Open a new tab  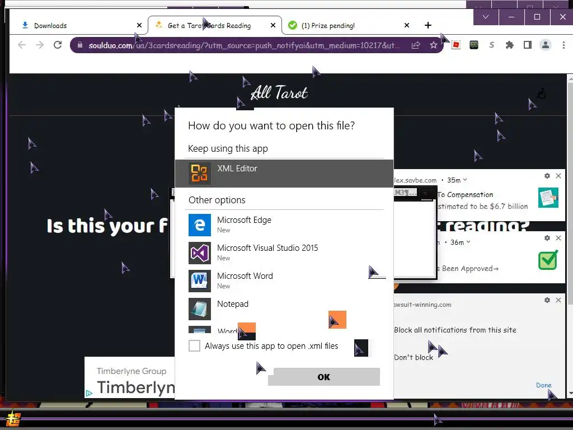(x=428, y=25)
